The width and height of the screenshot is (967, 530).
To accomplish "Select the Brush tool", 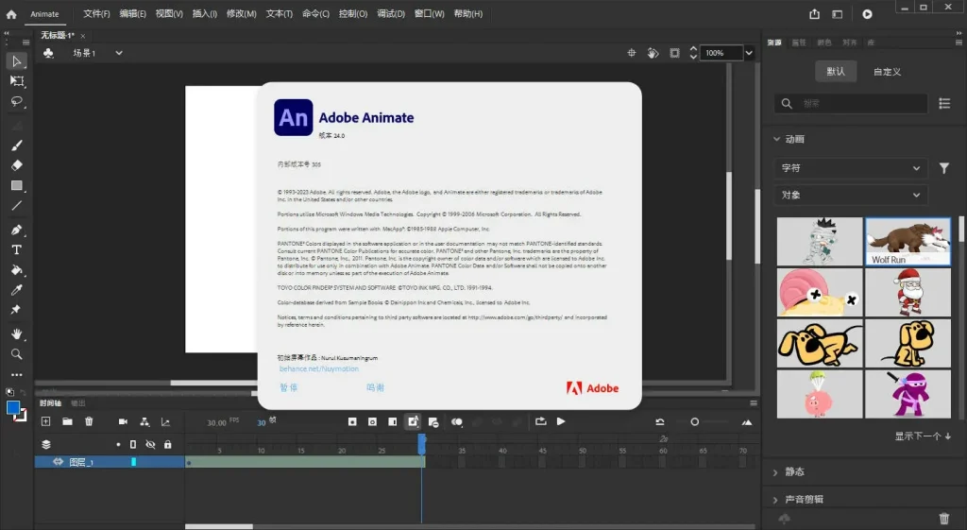I will (17, 145).
